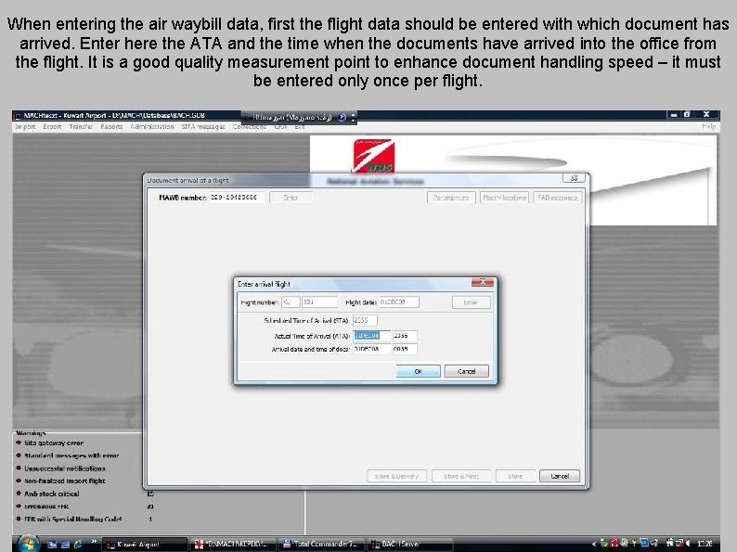Screen dimensions: 737x552
Task: Close the Enter arrival flight dialog
Action: 483,282
